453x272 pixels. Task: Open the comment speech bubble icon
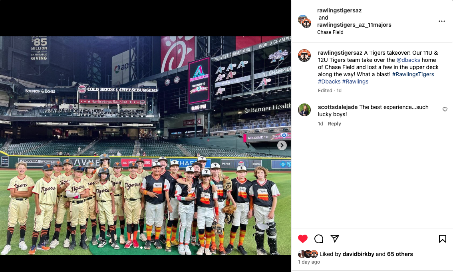click(x=319, y=239)
